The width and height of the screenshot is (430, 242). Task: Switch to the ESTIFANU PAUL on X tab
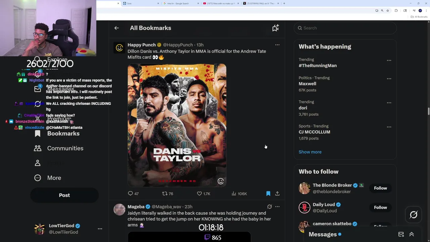pyautogui.click(x=260, y=3)
